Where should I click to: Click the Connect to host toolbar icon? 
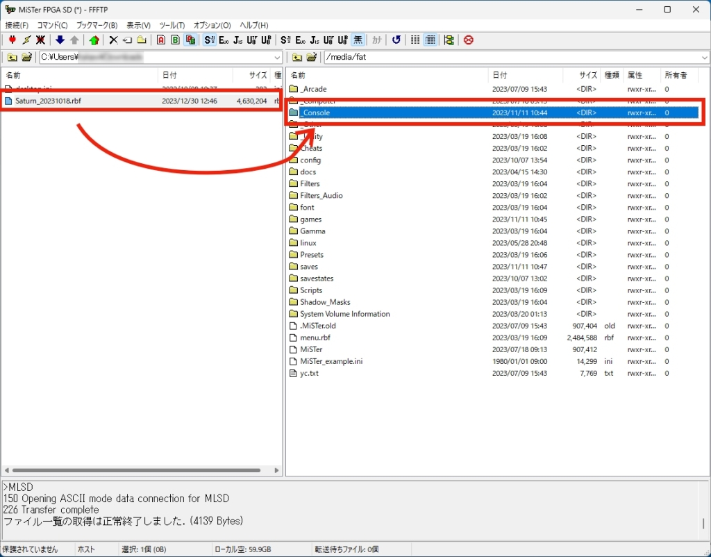tap(12, 40)
